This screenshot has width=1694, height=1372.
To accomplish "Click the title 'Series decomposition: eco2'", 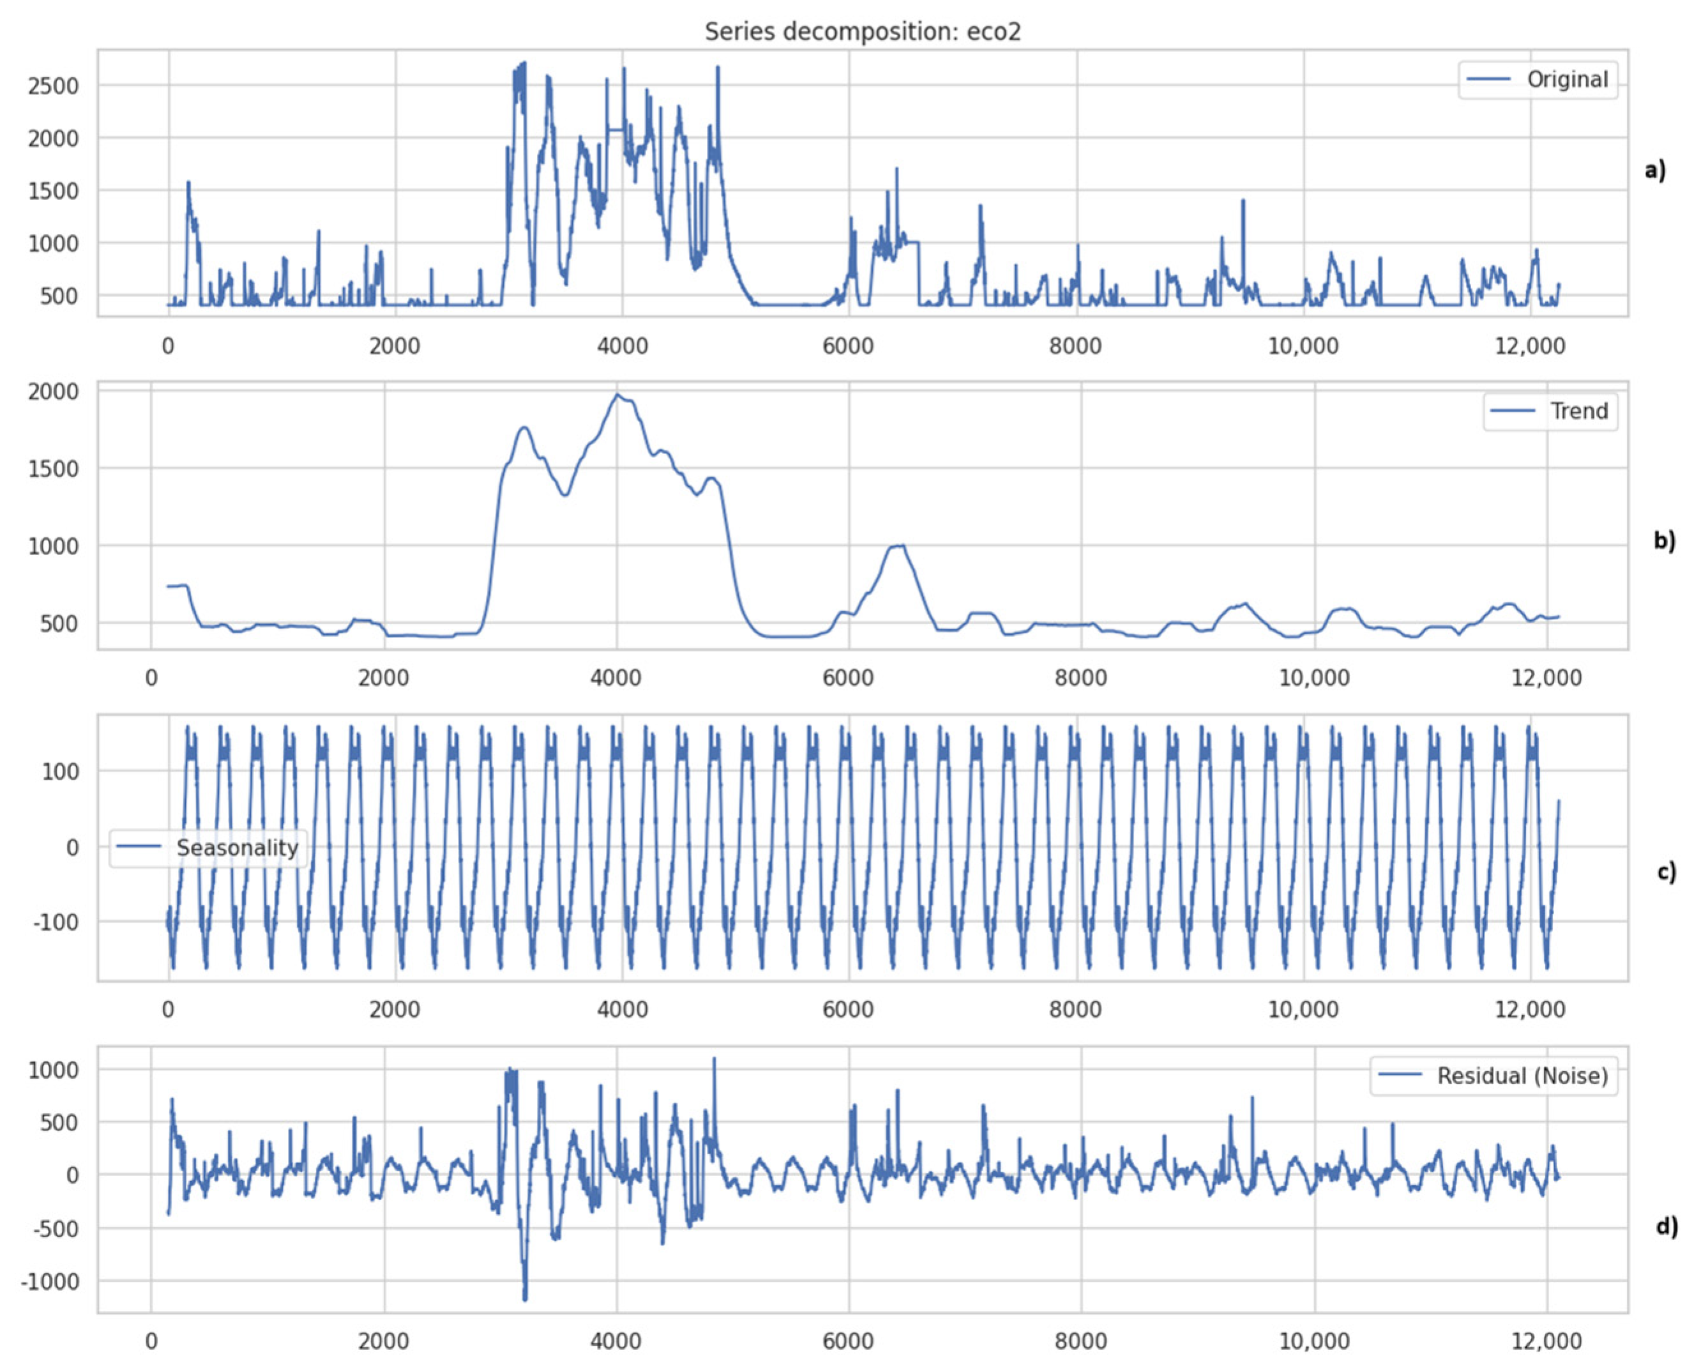I will point(862,31).
